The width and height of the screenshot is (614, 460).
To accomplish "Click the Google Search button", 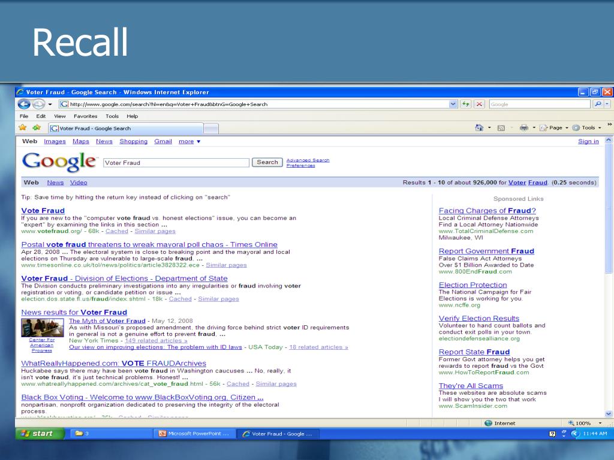I will pyautogui.click(x=267, y=162).
